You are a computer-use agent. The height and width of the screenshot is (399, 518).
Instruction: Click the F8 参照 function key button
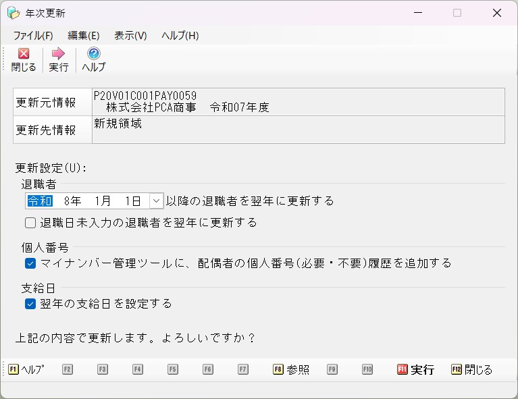(x=291, y=369)
